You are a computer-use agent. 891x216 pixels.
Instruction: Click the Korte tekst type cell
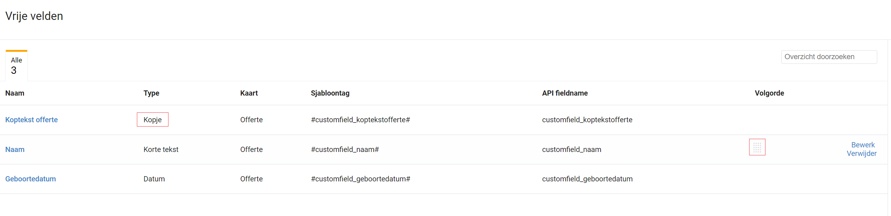[161, 150]
